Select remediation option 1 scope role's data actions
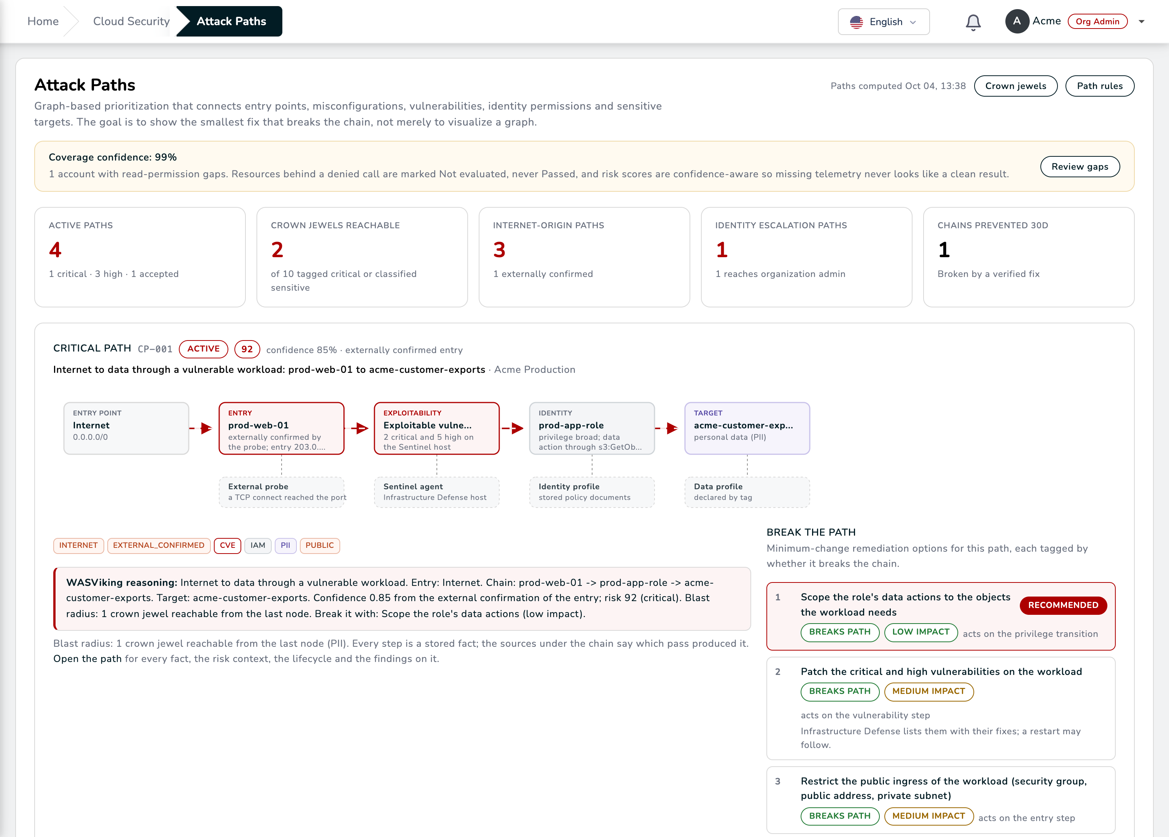This screenshot has height=837, width=1169. (941, 616)
